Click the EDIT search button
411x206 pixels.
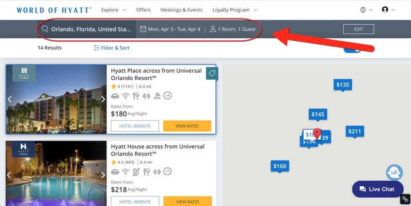[x=358, y=29]
